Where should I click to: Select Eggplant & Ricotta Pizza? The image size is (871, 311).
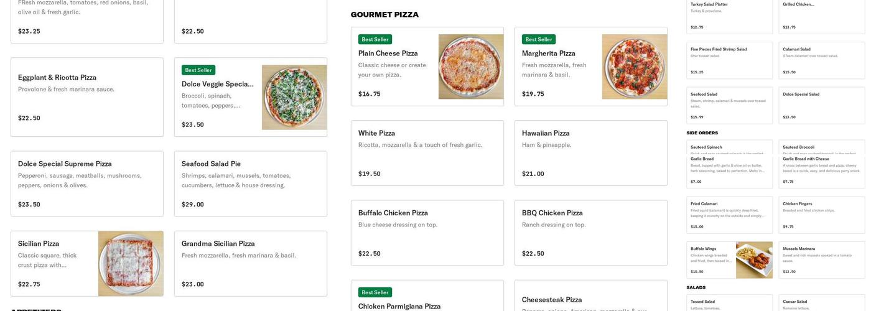pos(86,97)
